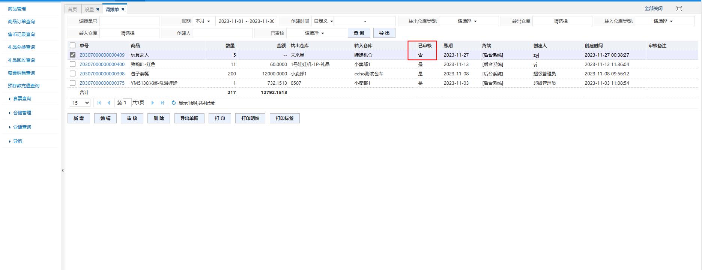
Task: Open 礼品兑换查询 in the sidebar
Action: [21, 47]
